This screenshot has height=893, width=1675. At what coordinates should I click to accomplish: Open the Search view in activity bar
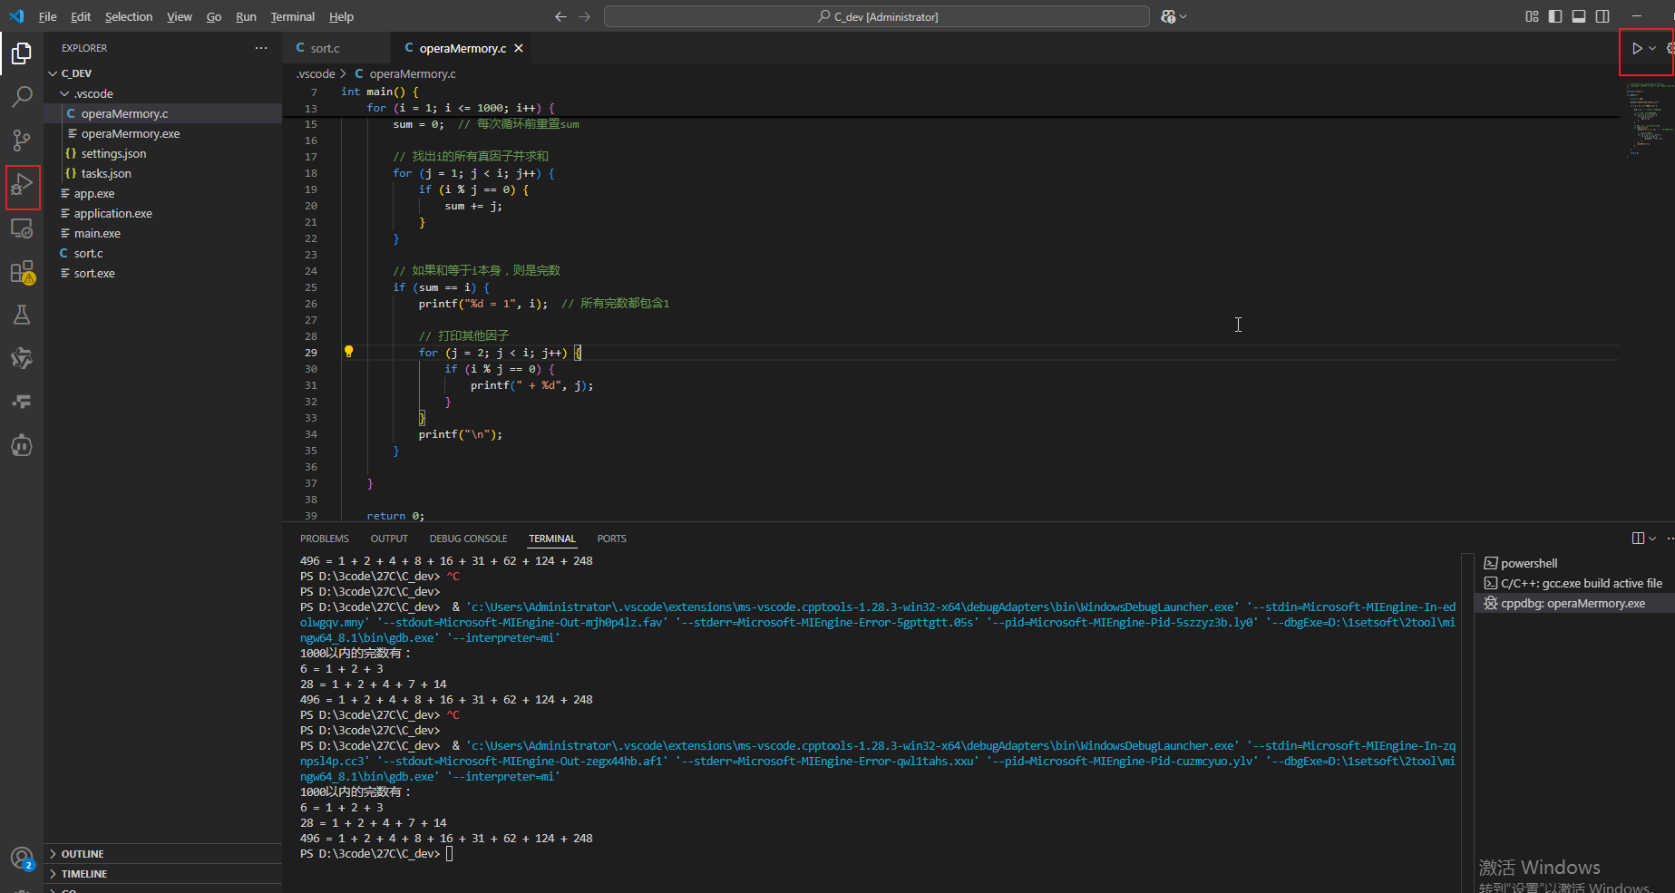point(22,97)
